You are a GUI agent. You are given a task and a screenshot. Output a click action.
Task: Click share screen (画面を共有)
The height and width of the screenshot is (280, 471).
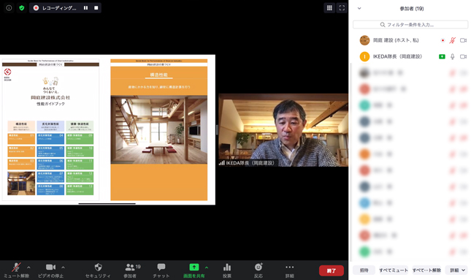[194, 270]
